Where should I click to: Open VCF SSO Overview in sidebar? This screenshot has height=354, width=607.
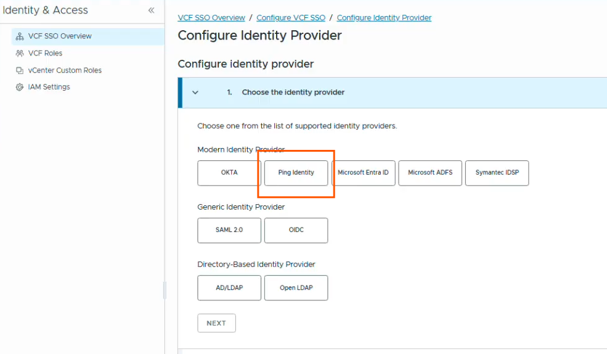[88, 36]
